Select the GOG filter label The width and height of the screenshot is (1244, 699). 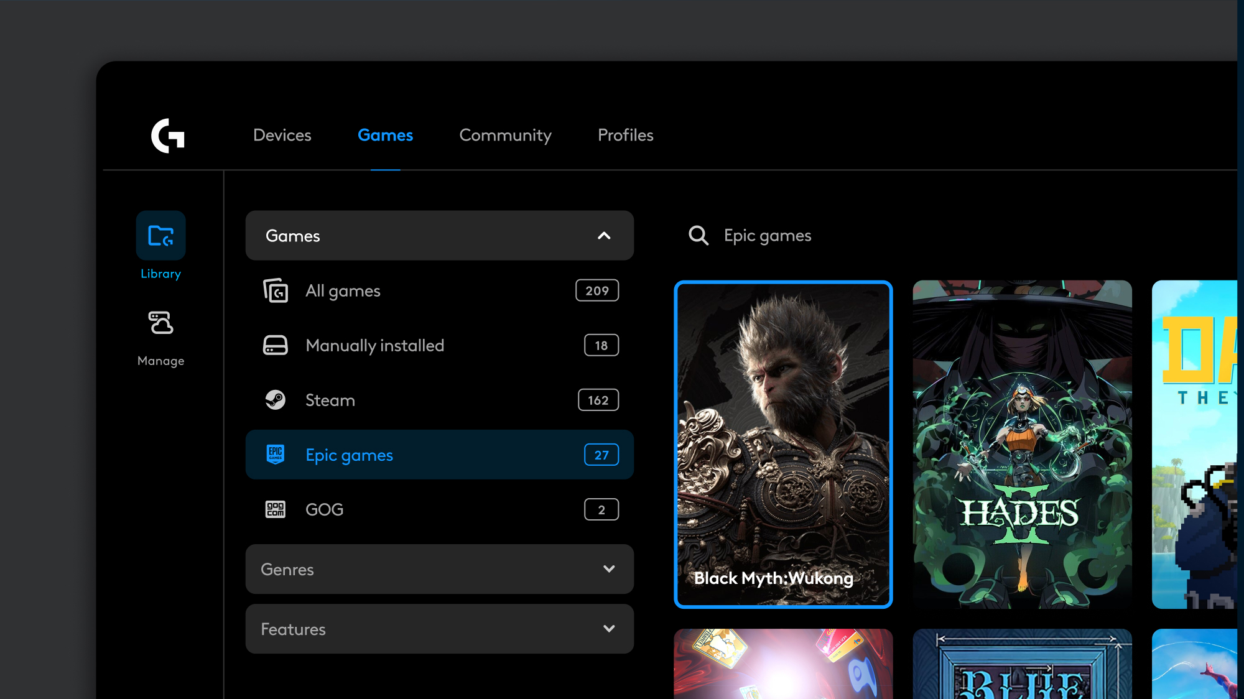point(325,509)
